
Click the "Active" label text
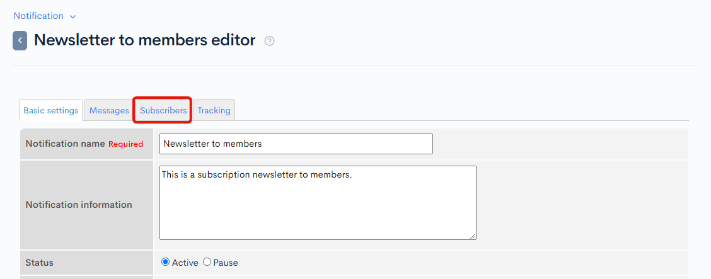tap(185, 263)
